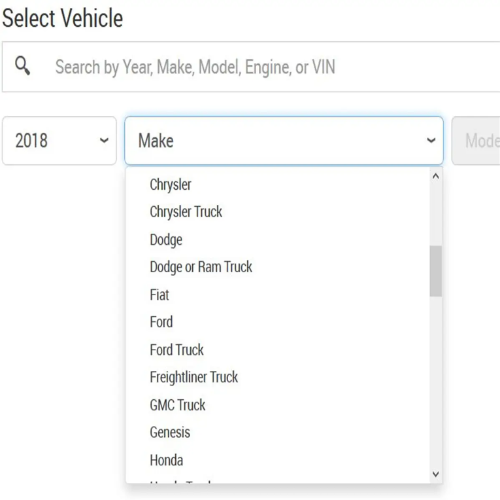Select Genesis as the make
The height and width of the screenshot is (500, 500).
170,432
